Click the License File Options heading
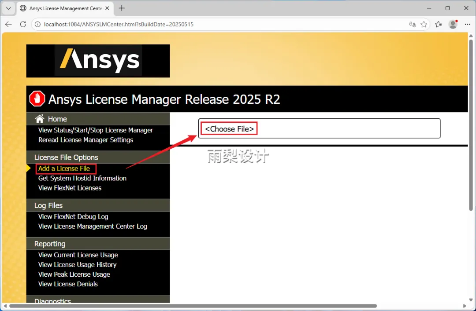Screen dimensions: 476x311 [x=66, y=157]
